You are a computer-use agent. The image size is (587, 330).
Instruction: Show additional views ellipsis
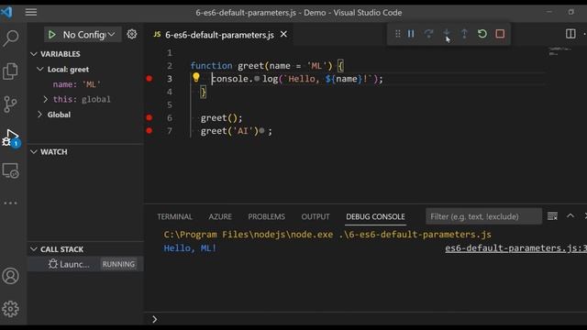click(10, 203)
